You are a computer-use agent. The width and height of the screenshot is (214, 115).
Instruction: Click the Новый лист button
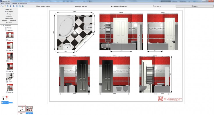pos(9,10)
